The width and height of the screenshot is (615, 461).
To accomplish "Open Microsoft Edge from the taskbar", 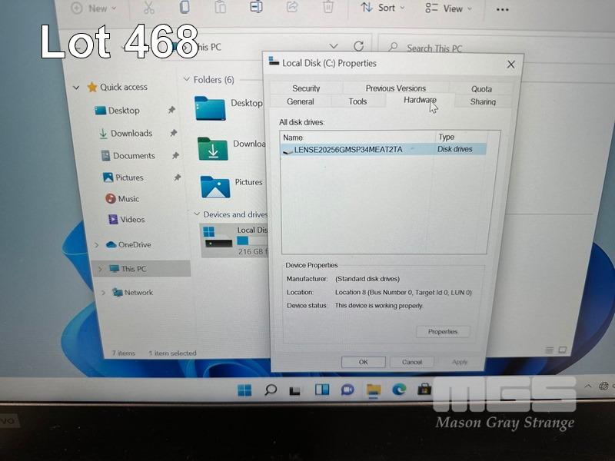I will pos(399,390).
